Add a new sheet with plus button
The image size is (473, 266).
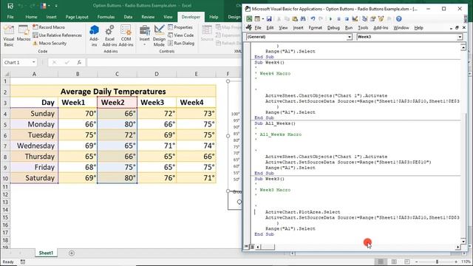[x=72, y=253]
